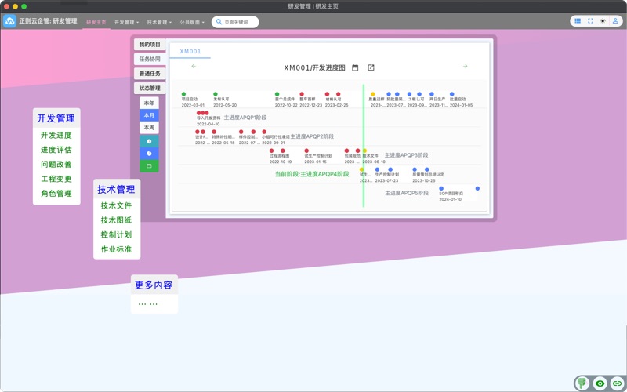Go to previous period with left arrow
This screenshot has height=392, width=627.
coord(194,67)
